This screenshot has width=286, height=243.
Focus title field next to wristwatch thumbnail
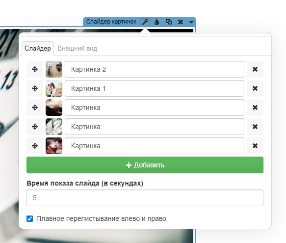(x=155, y=108)
